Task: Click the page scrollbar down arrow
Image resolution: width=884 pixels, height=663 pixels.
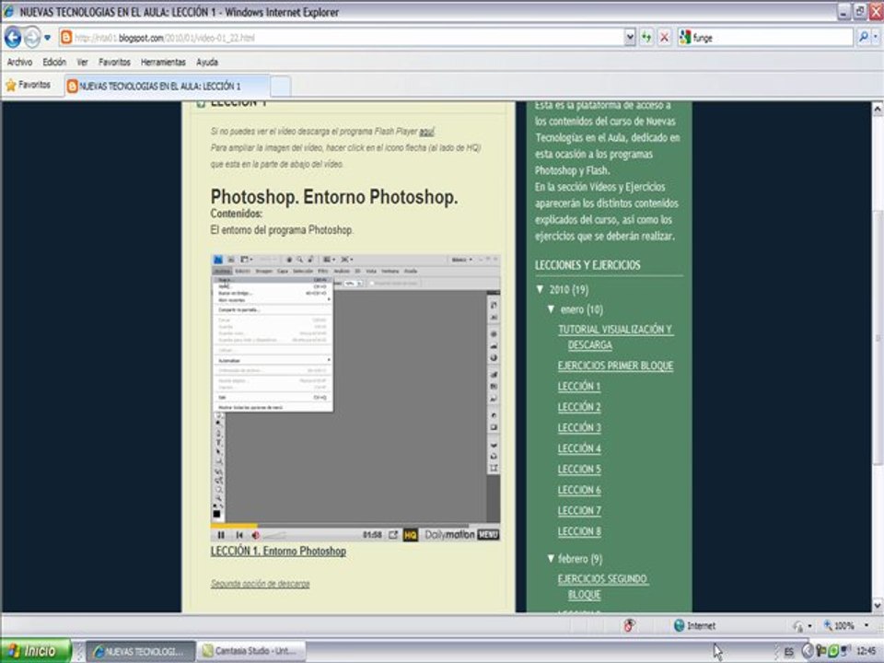Action: click(878, 605)
